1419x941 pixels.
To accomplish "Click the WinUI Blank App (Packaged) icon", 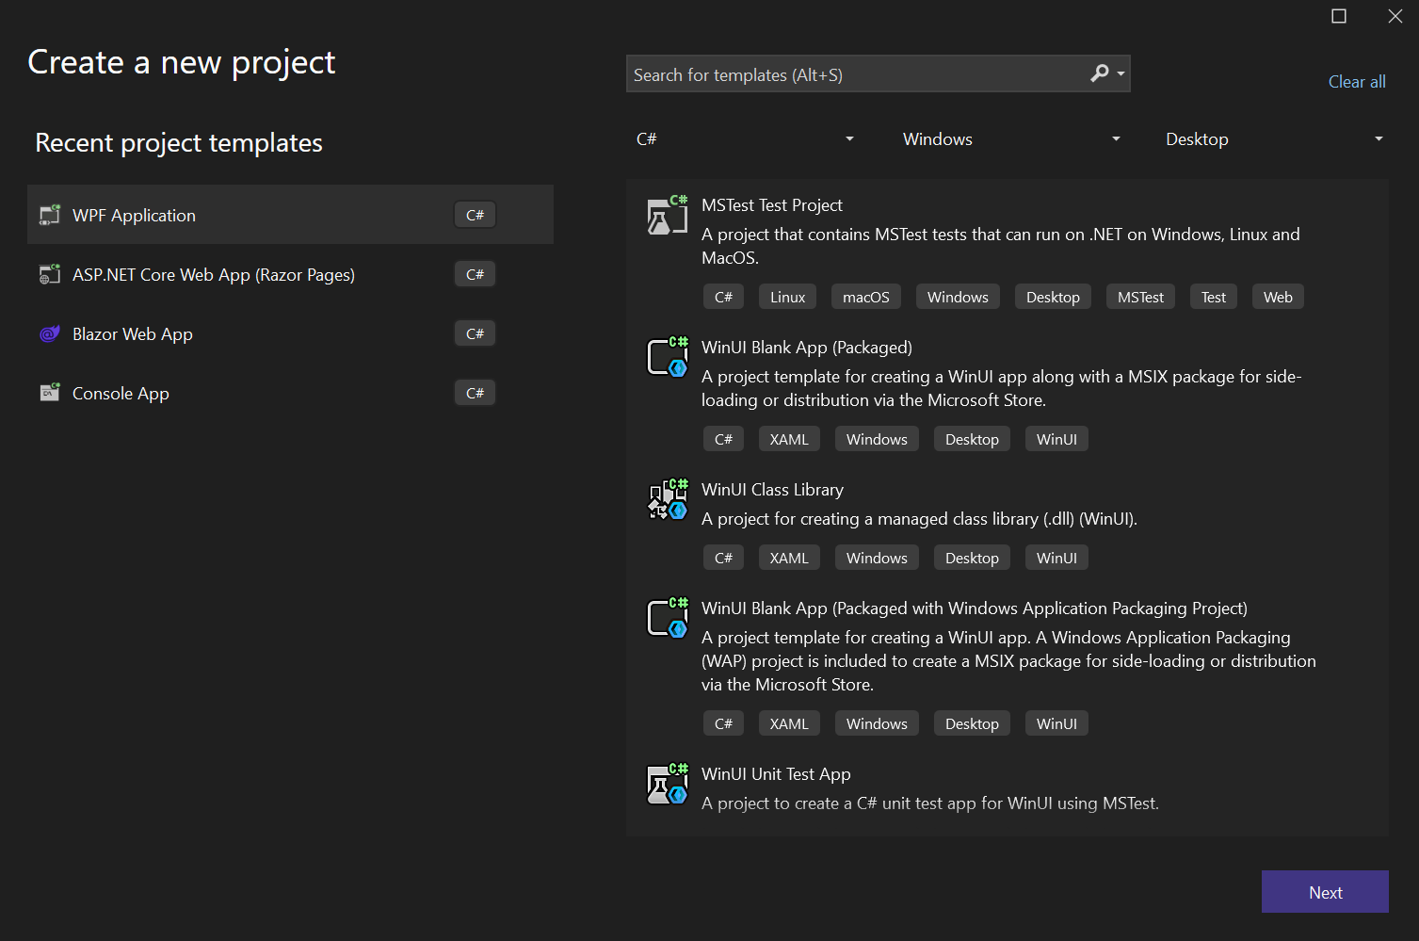I will click(667, 357).
